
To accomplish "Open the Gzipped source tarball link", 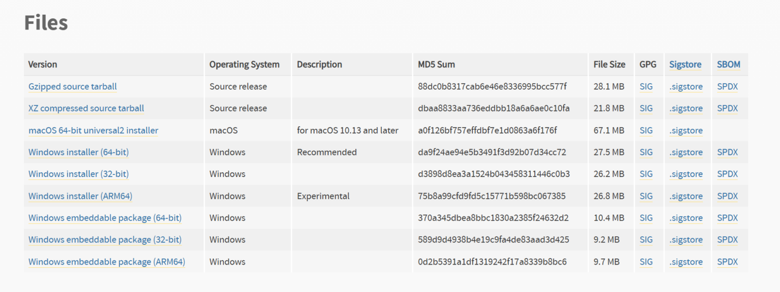I will pyautogui.click(x=73, y=87).
